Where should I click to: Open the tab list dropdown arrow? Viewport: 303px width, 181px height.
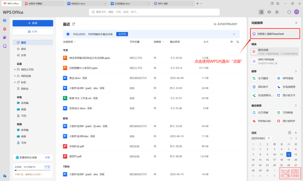(201, 3)
